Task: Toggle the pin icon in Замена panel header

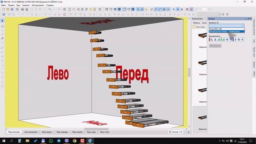Action: [x=248, y=19]
